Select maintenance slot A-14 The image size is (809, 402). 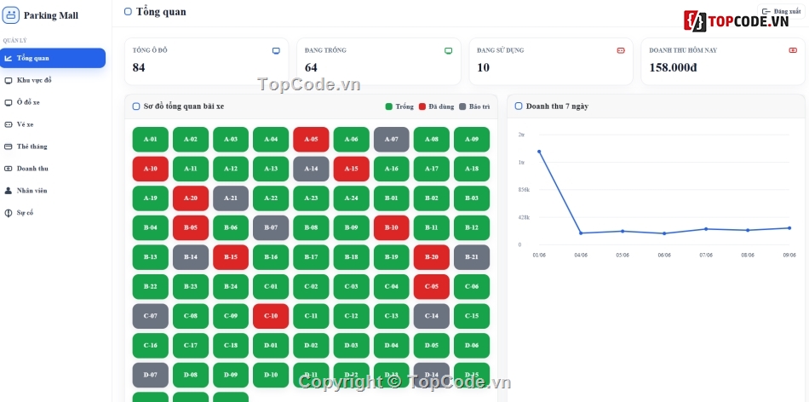(x=311, y=169)
